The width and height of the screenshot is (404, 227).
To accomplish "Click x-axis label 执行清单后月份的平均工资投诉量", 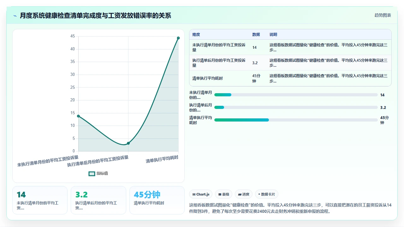I will tap(98, 161).
